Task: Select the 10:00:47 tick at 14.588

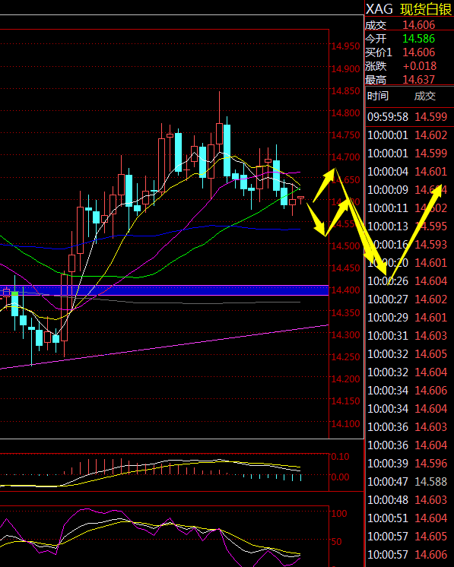Action: 409,481
